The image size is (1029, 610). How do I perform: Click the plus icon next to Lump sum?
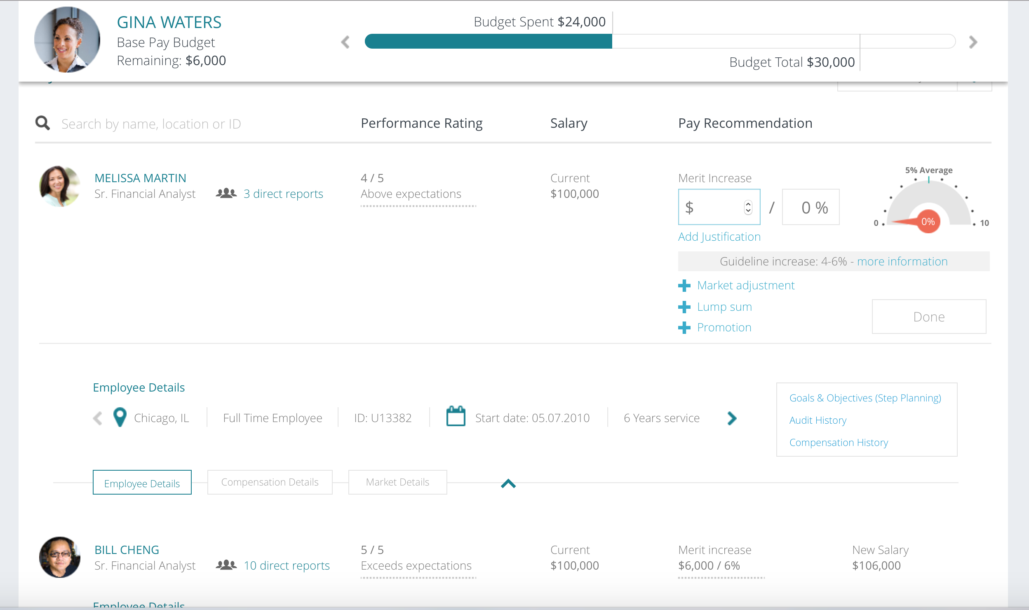(684, 306)
